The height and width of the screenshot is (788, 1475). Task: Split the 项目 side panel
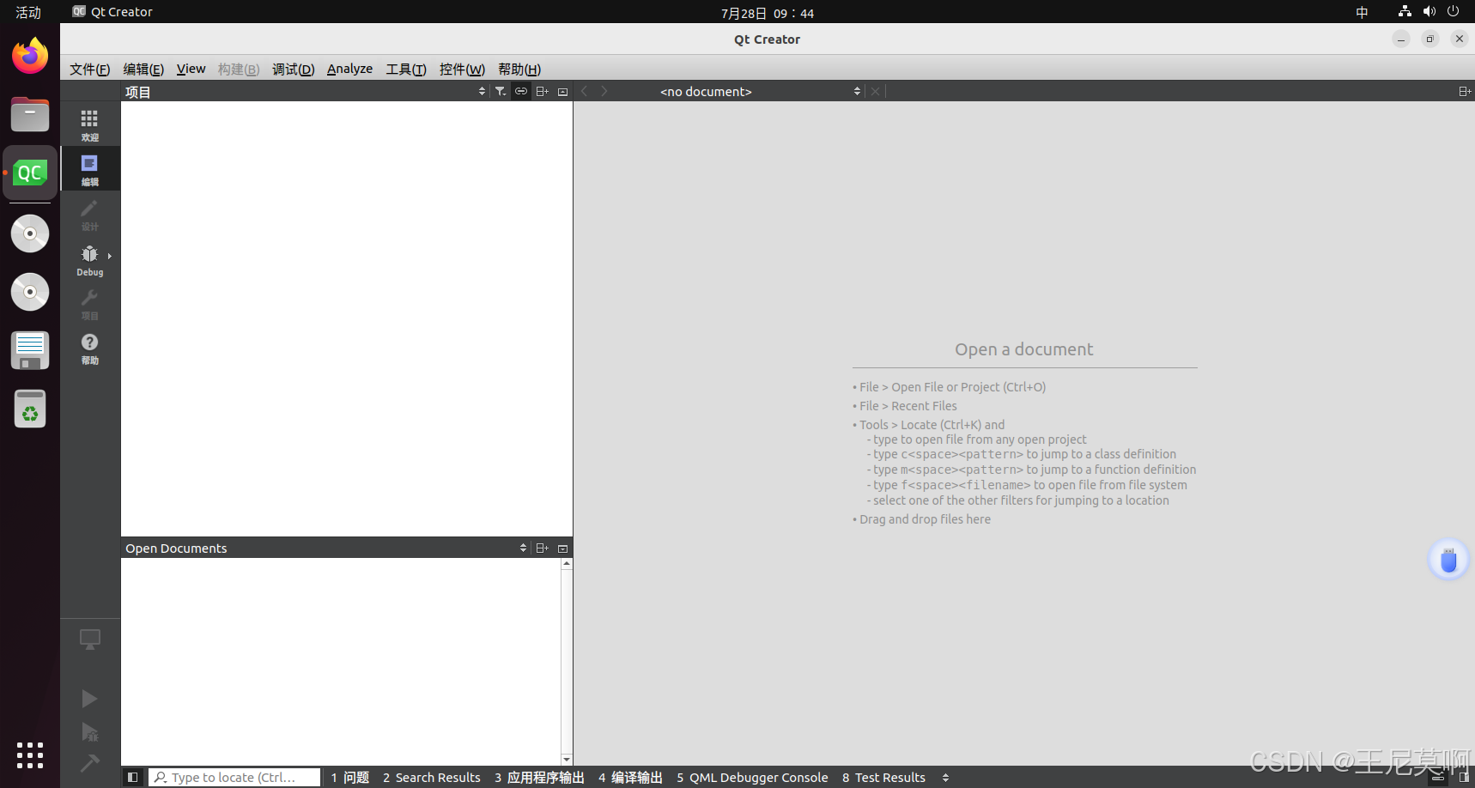click(542, 91)
